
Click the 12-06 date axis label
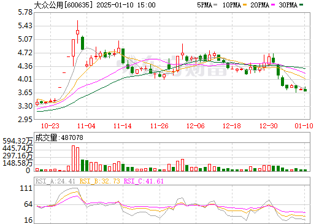[196, 126]
